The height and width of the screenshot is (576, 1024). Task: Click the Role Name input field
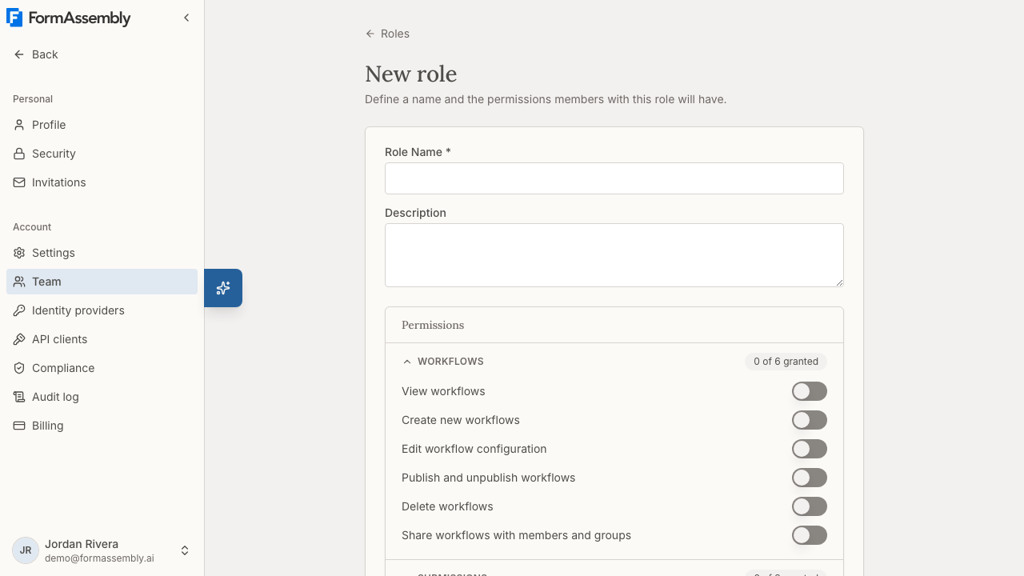point(614,178)
